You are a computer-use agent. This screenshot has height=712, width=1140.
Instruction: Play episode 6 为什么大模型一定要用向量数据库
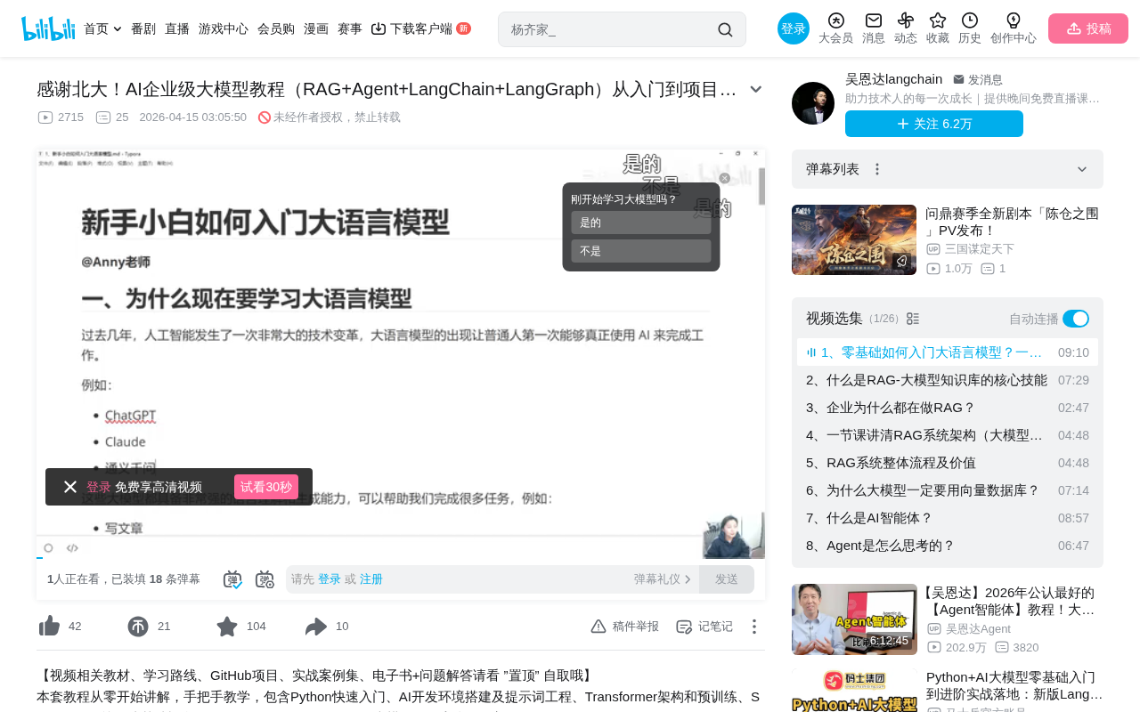[948, 490]
